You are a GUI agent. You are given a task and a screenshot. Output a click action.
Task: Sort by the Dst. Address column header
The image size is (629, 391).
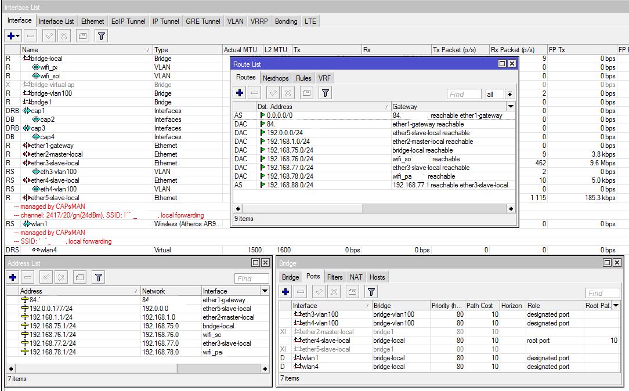(323, 107)
